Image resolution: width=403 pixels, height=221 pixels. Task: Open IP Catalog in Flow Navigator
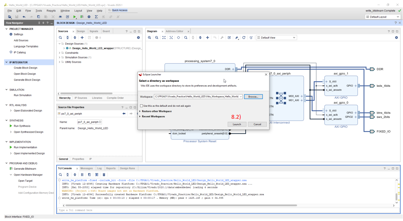click(x=20, y=52)
